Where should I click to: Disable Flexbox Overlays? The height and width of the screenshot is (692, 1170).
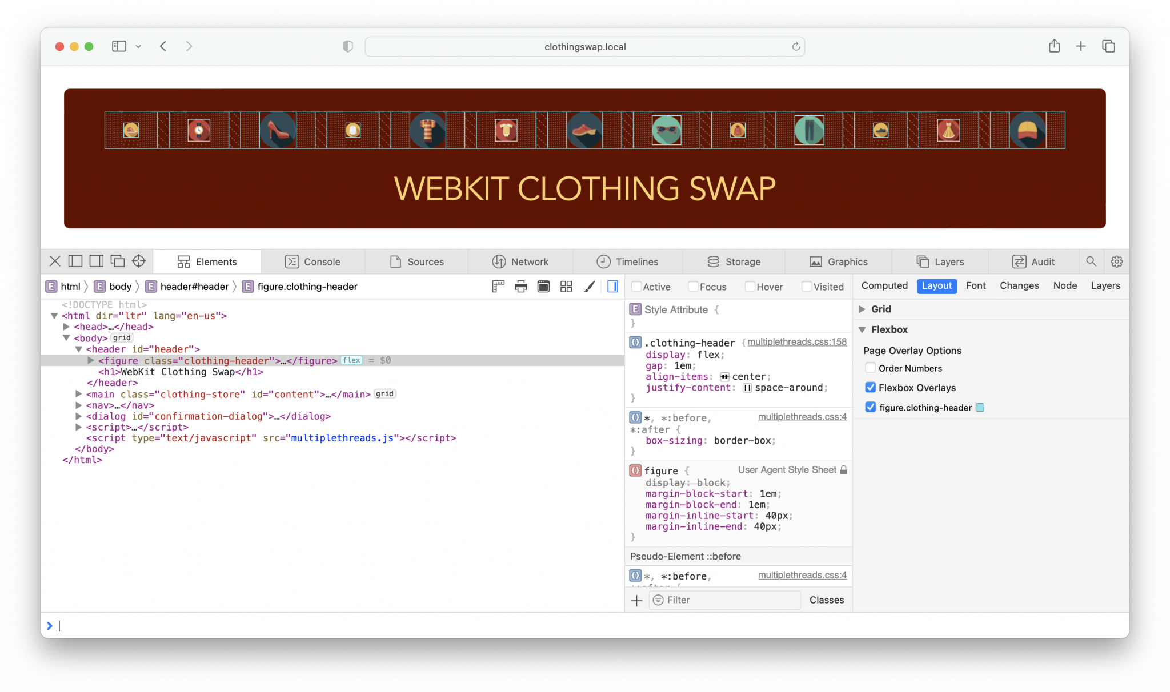(870, 387)
